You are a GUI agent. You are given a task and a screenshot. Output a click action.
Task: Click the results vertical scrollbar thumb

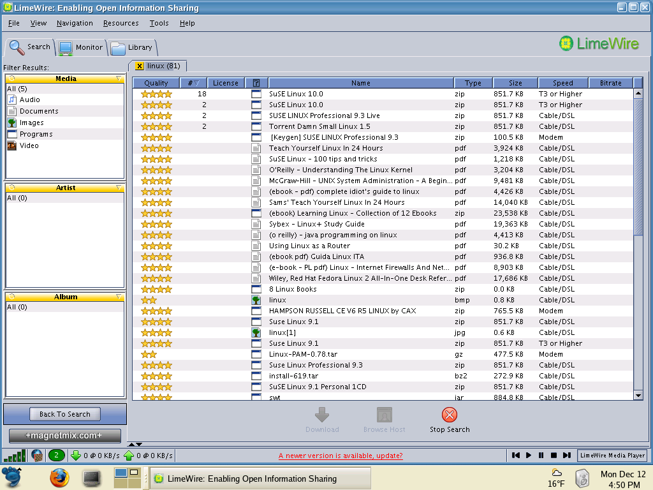[638, 167]
